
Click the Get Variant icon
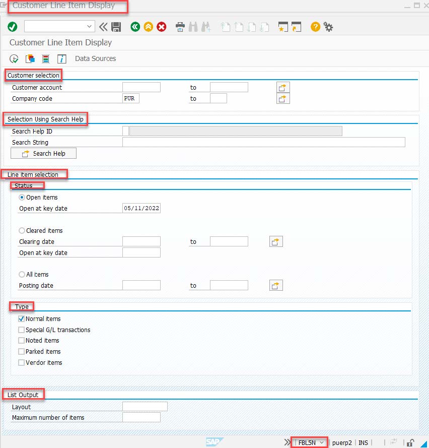[x=30, y=58]
